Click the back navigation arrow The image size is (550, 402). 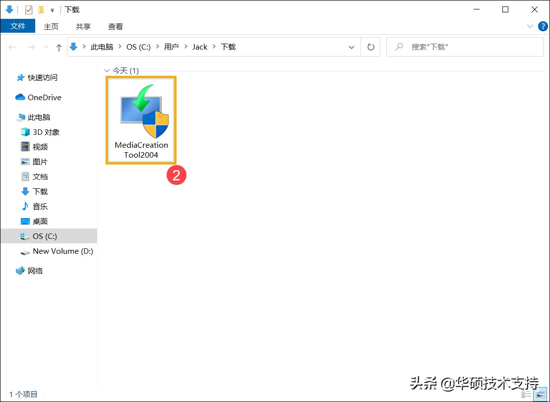click(x=12, y=46)
